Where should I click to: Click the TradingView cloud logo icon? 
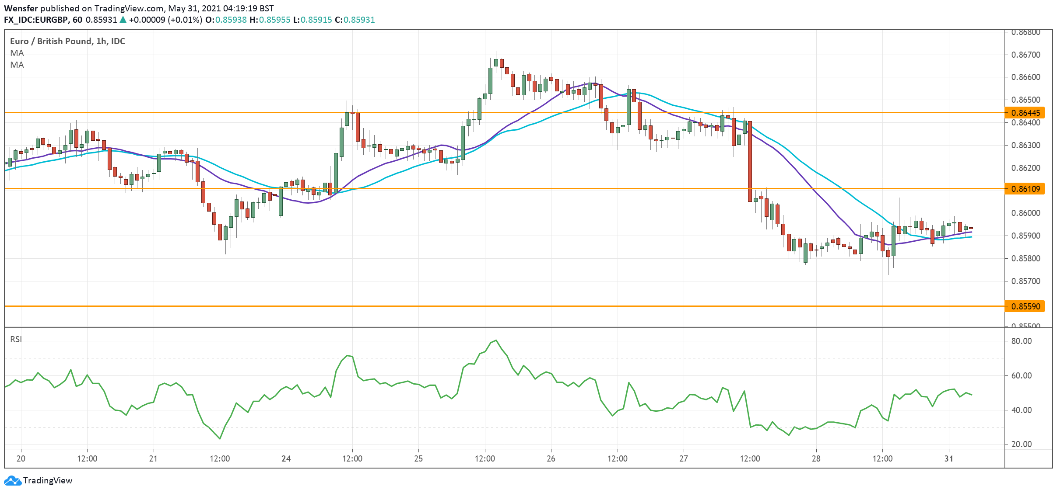(x=12, y=481)
